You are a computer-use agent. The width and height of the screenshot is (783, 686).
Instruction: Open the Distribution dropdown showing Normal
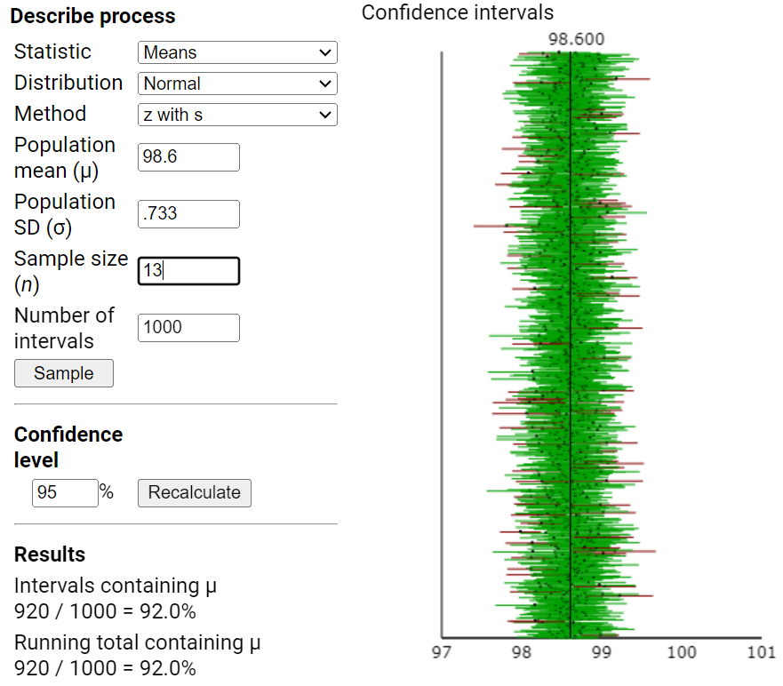tap(236, 84)
